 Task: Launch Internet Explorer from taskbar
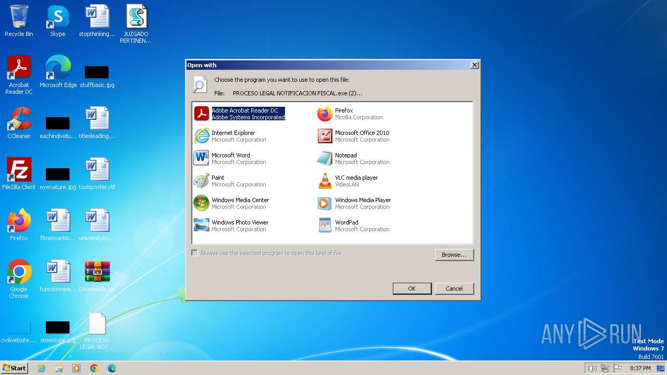[x=42, y=368]
